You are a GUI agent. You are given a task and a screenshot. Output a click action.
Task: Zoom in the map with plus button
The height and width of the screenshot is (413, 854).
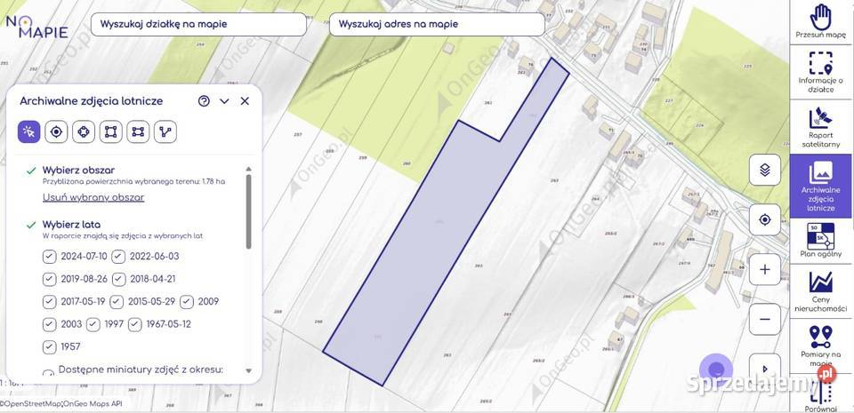[x=764, y=268]
